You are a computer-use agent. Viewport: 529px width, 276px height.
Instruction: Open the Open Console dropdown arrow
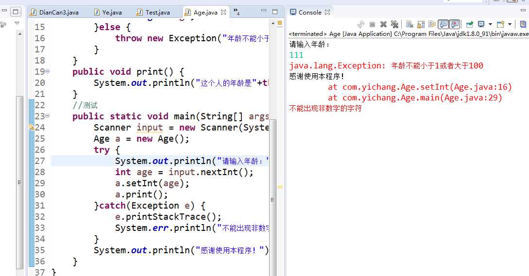click(x=510, y=24)
